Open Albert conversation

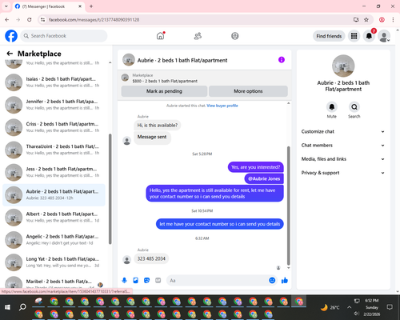click(54, 218)
